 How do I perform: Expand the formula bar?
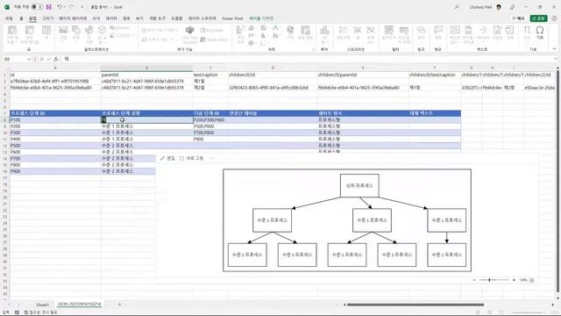pyautogui.click(x=556, y=59)
